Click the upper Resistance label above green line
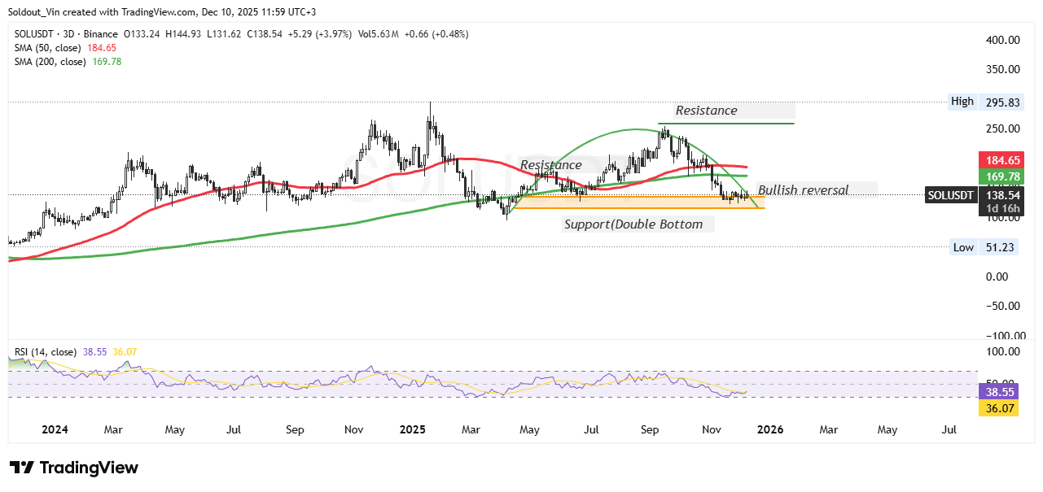The height and width of the screenshot is (492, 1043). click(x=706, y=111)
